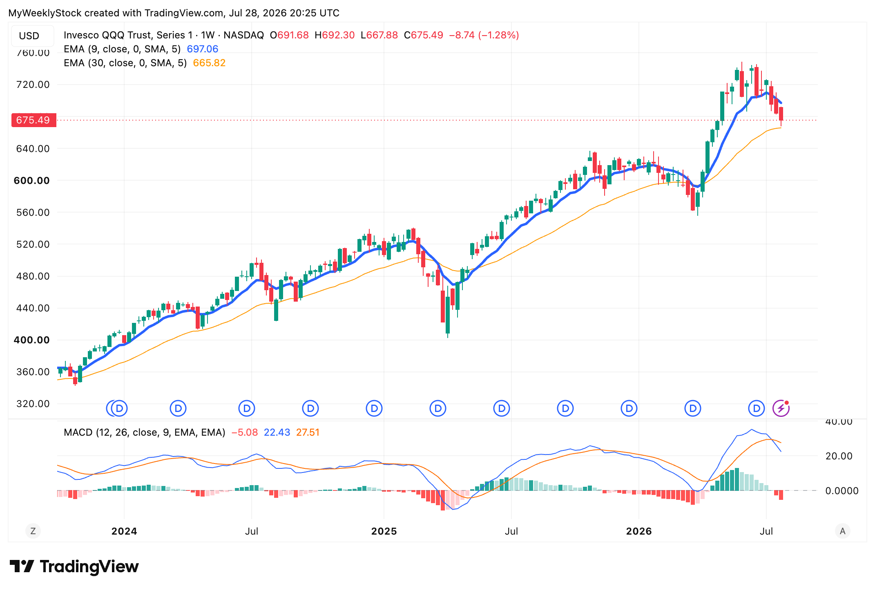Click the 440.00 price axis label
The width and height of the screenshot is (875, 591).
[33, 308]
